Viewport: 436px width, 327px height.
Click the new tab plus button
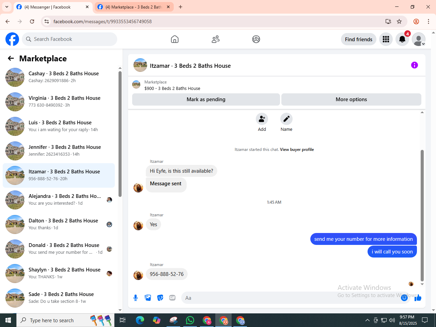point(181,7)
